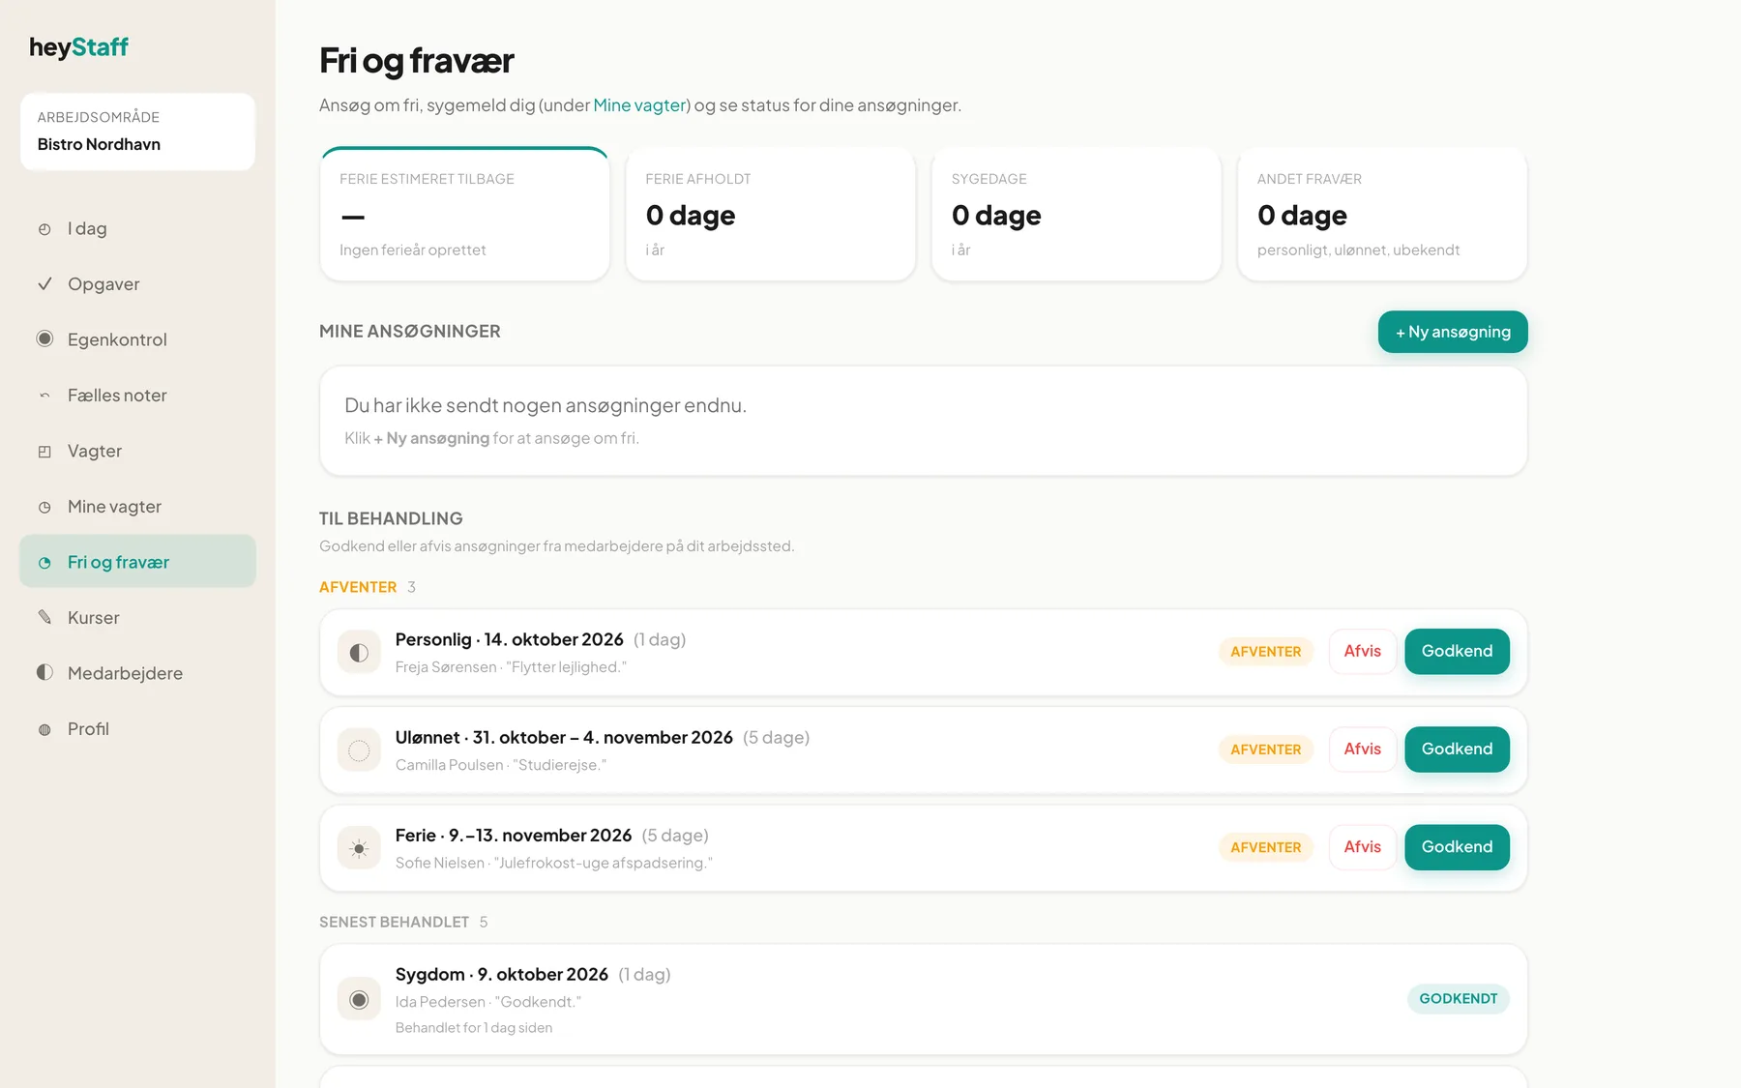Click the Godkendt badge on Sygdom request

[x=1459, y=999]
